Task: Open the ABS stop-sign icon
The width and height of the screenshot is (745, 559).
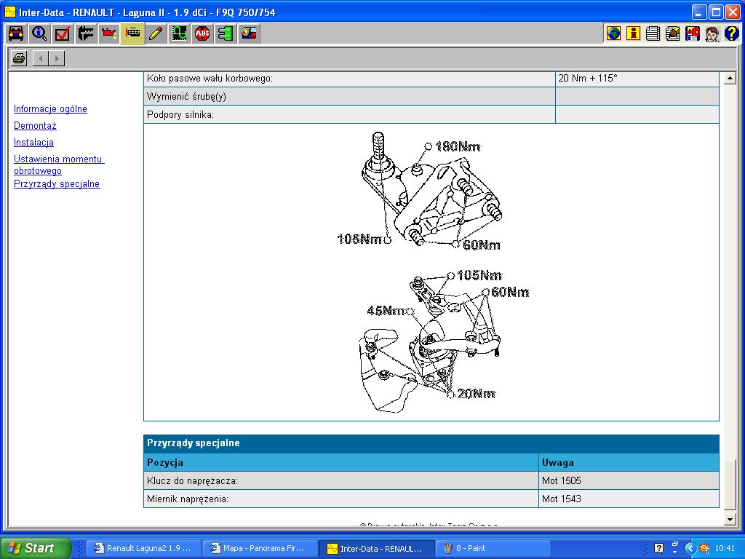Action: coord(202,33)
